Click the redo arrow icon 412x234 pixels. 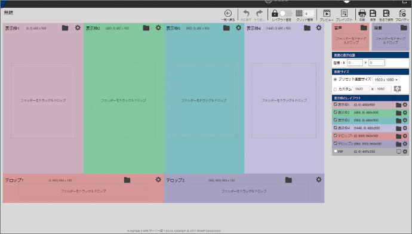click(x=259, y=13)
